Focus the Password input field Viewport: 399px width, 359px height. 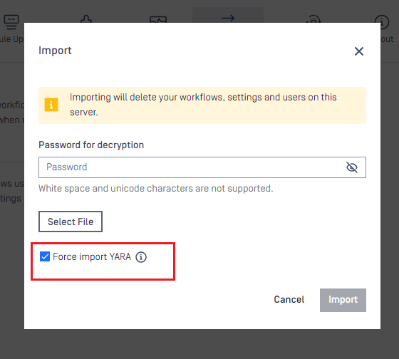pos(202,167)
